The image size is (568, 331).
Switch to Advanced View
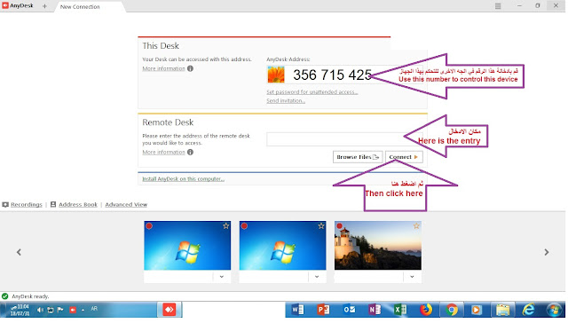click(126, 205)
